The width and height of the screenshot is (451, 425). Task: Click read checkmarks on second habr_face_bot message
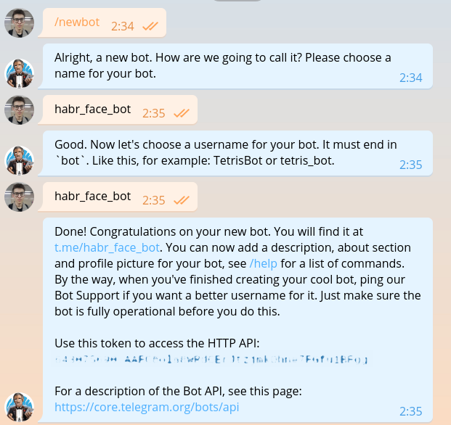point(182,200)
